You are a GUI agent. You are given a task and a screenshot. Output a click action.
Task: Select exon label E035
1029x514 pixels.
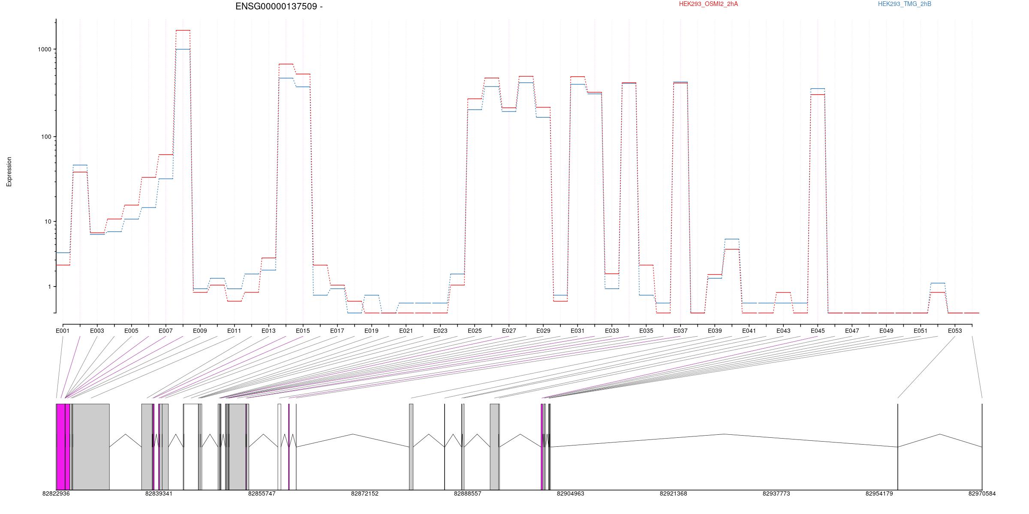(x=646, y=331)
